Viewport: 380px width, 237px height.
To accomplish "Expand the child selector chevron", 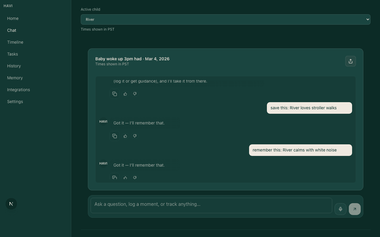I will 367,19.
